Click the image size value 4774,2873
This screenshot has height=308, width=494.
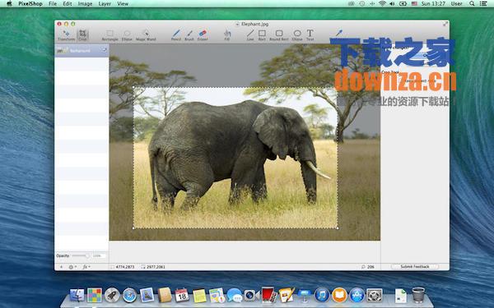pyautogui.click(x=125, y=267)
